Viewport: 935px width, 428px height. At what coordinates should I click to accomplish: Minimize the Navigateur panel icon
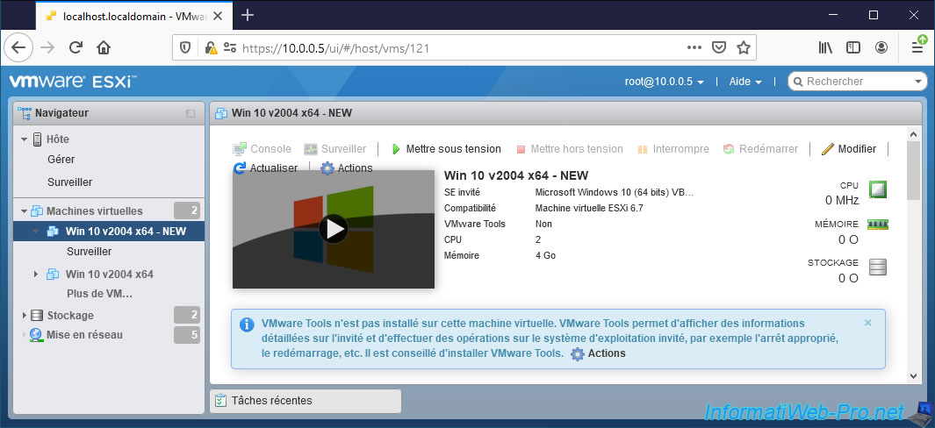point(191,113)
